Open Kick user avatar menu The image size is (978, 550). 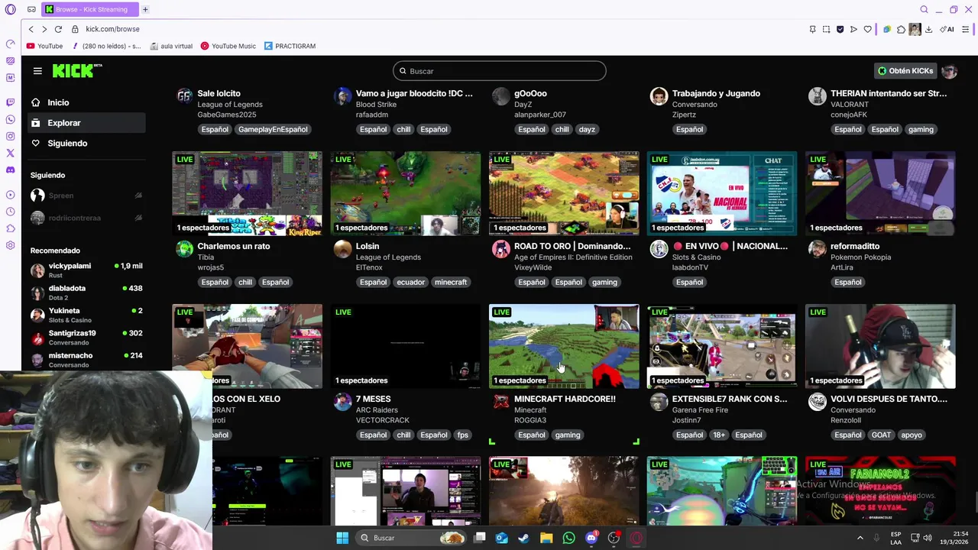click(949, 71)
